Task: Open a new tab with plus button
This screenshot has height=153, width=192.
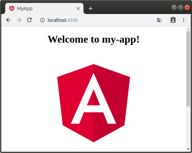Action: 91,8
